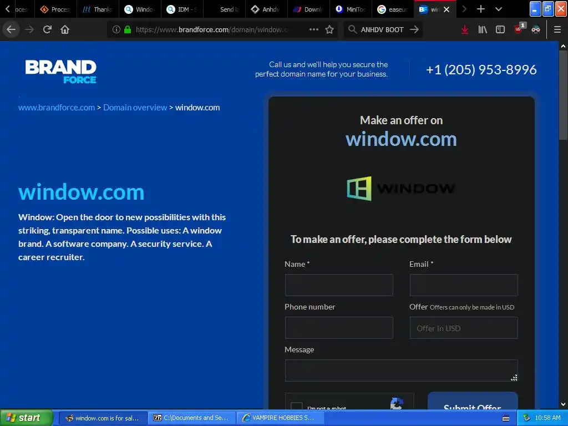This screenshot has height=426, width=568.
Task: Switch to the Process tab
Action: pyautogui.click(x=55, y=9)
